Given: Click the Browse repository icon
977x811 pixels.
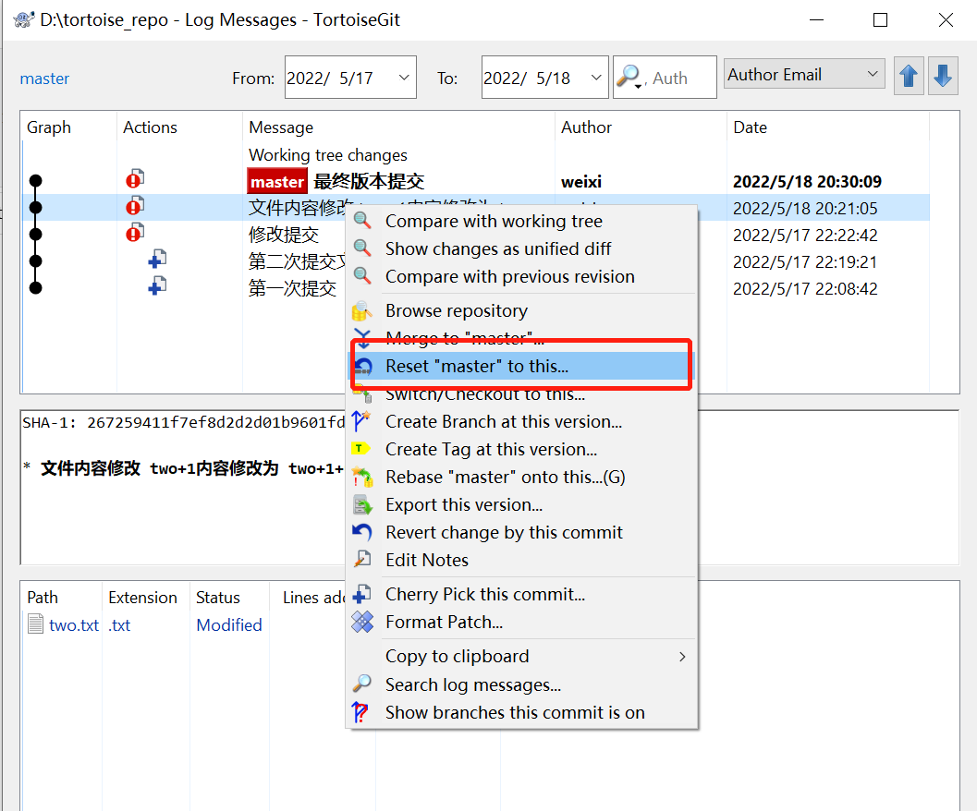Looking at the screenshot, I should 362,310.
